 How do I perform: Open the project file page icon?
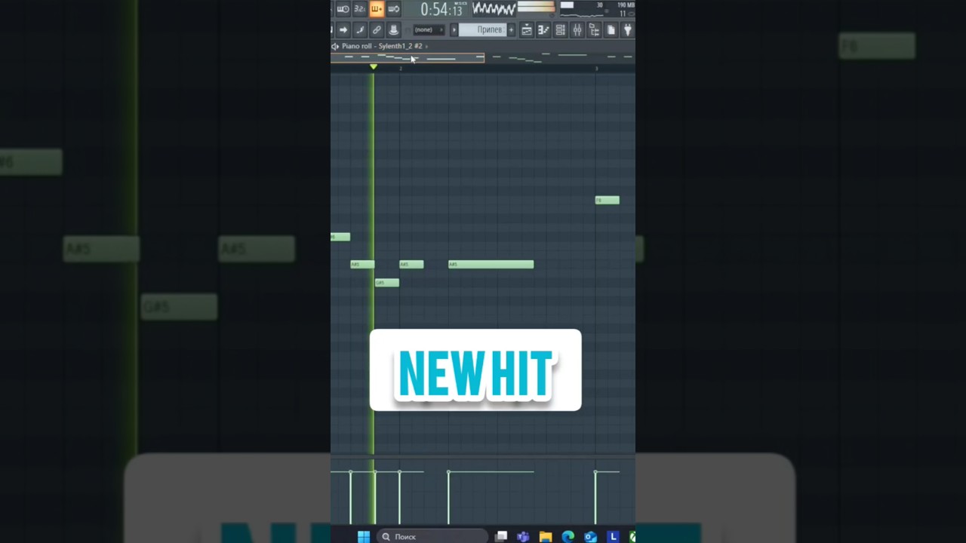click(x=611, y=30)
